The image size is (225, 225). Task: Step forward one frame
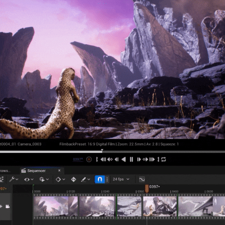139,159
